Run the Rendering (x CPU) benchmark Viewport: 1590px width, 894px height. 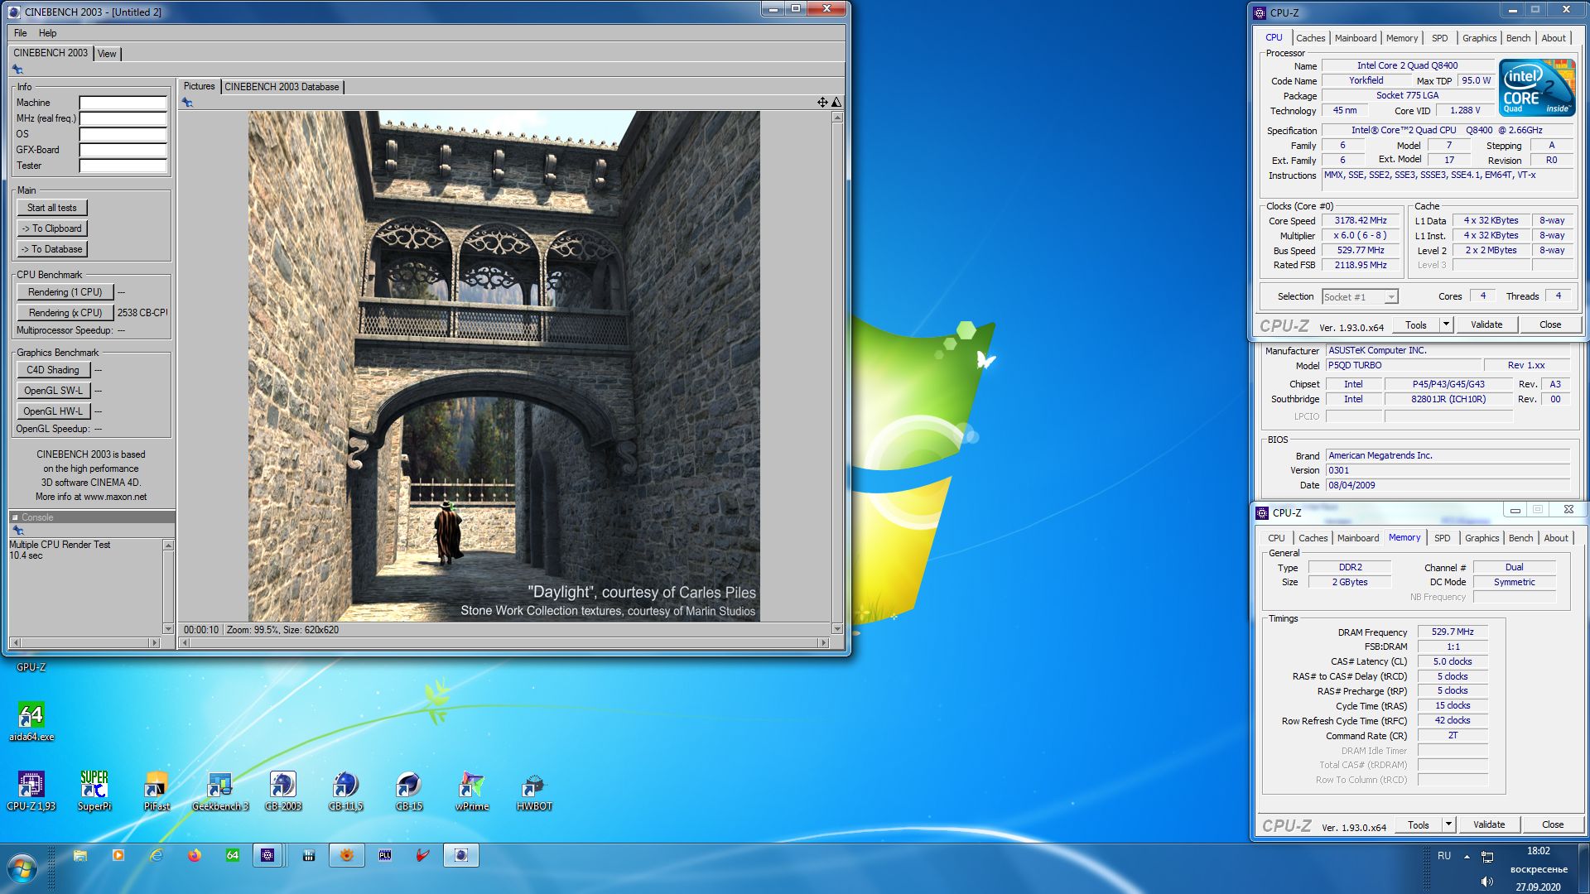pyautogui.click(x=65, y=313)
